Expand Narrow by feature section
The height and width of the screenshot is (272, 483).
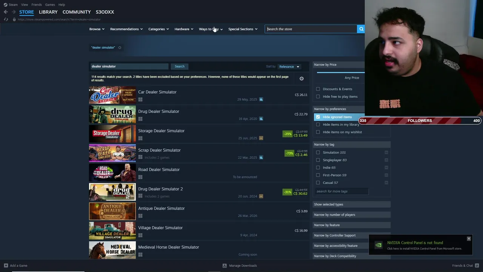[x=352, y=225]
